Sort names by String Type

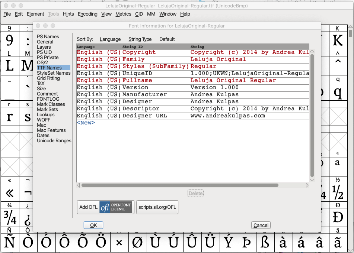[140, 39]
